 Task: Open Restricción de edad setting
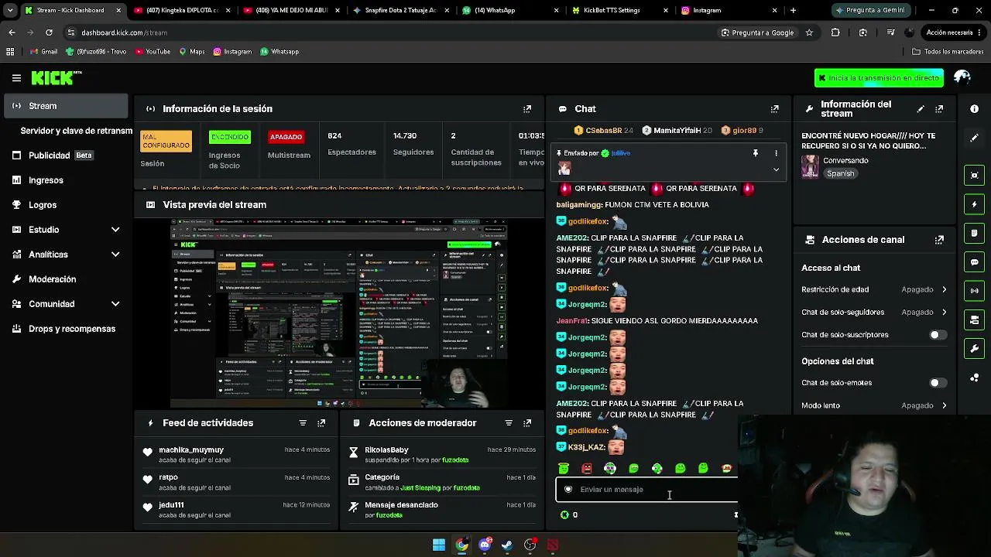[874, 289]
